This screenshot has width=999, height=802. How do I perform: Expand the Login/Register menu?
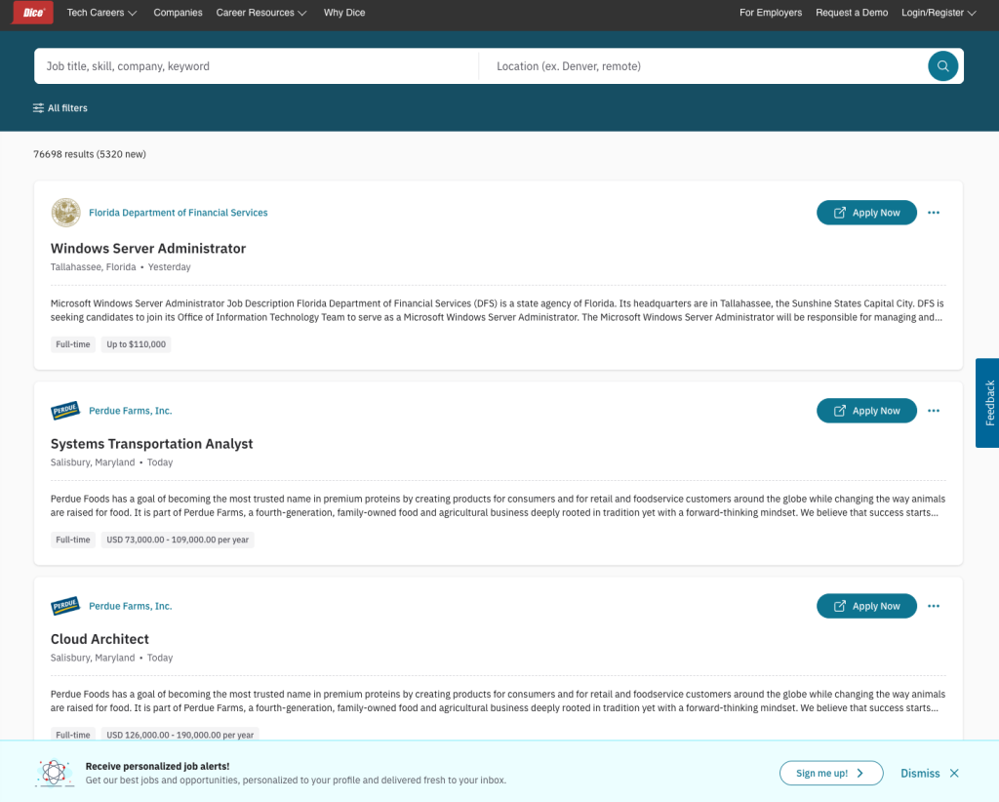pos(939,13)
